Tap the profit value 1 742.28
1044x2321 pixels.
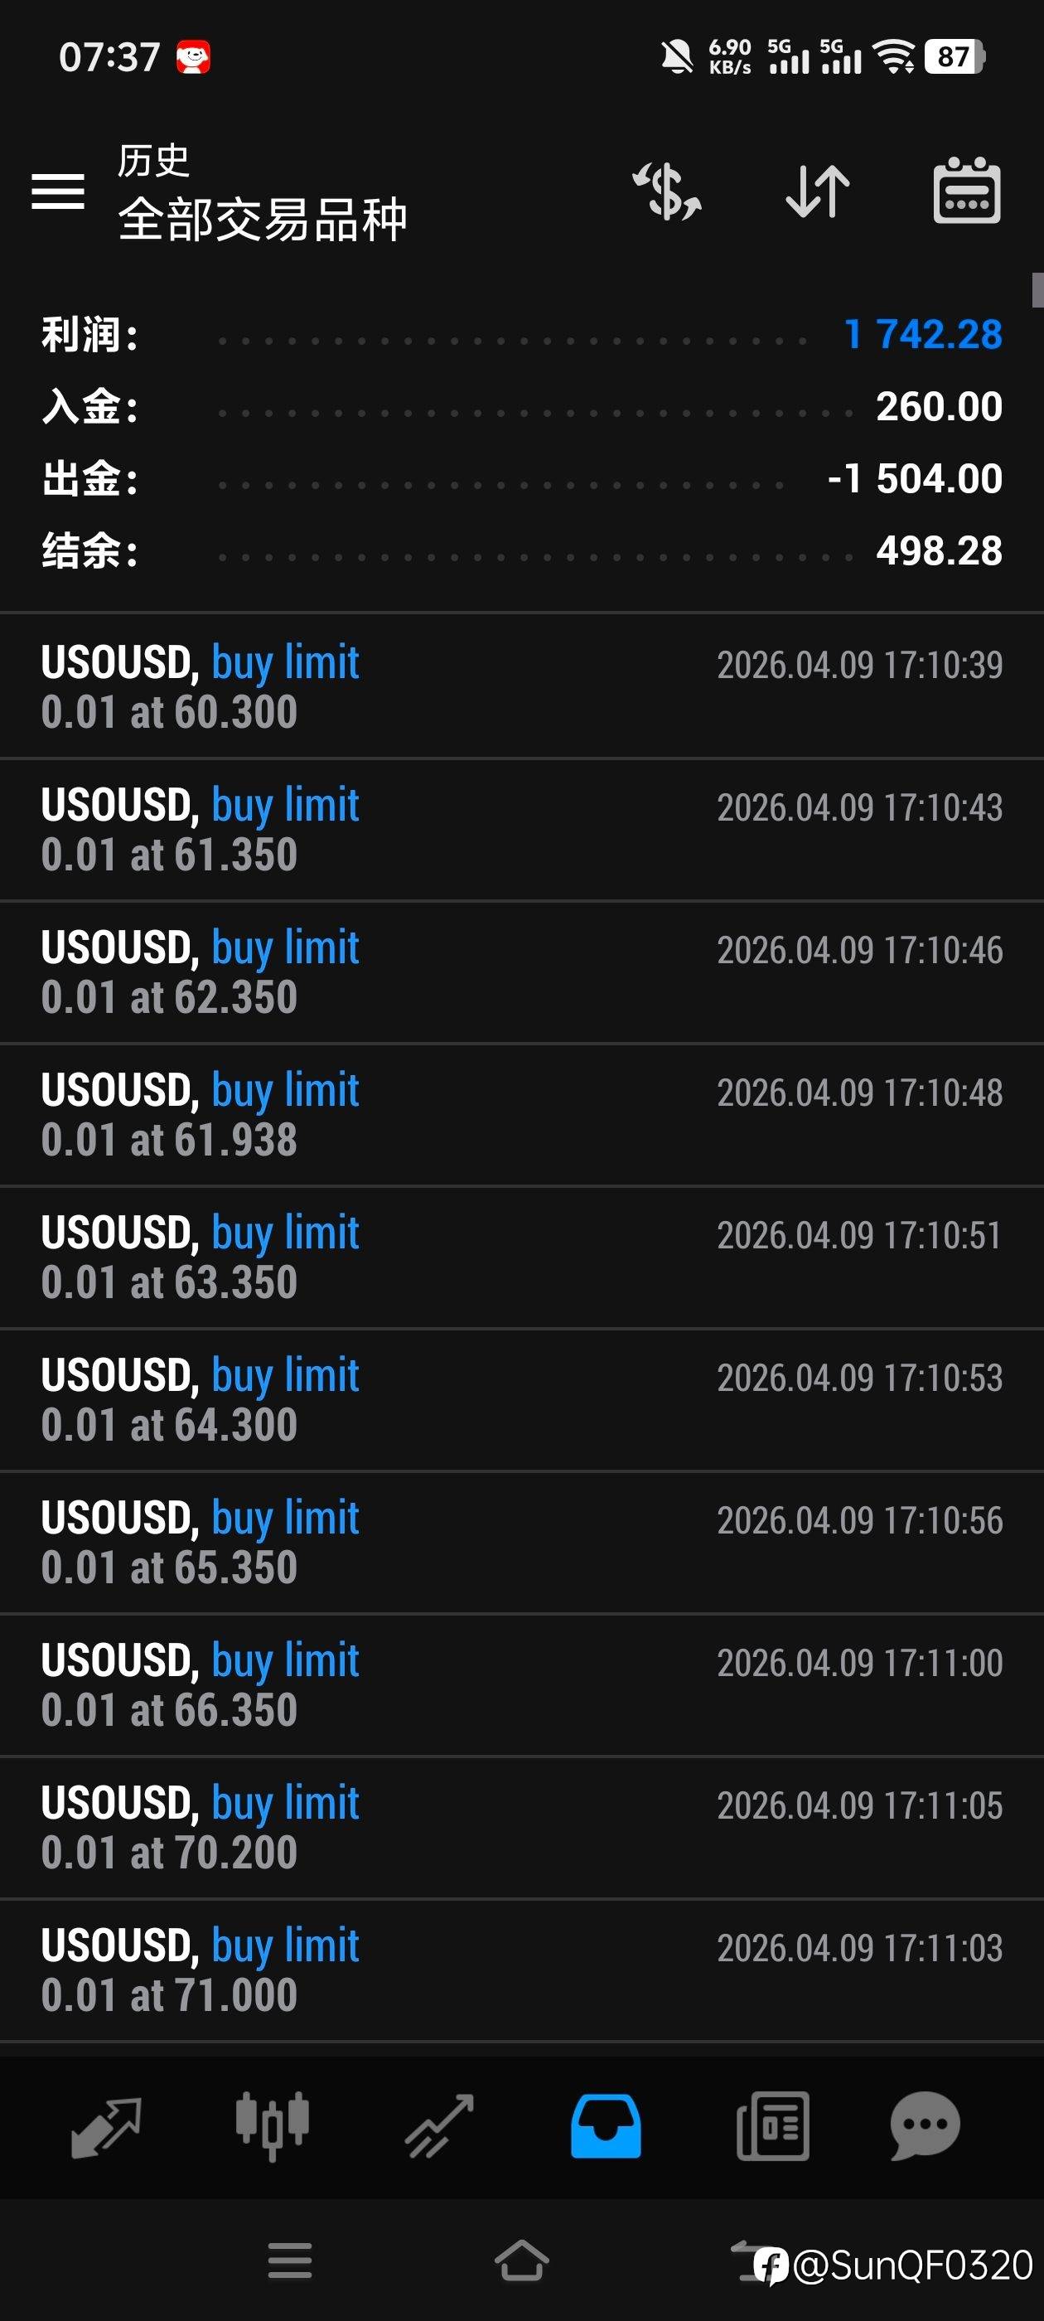pos(922,334)
